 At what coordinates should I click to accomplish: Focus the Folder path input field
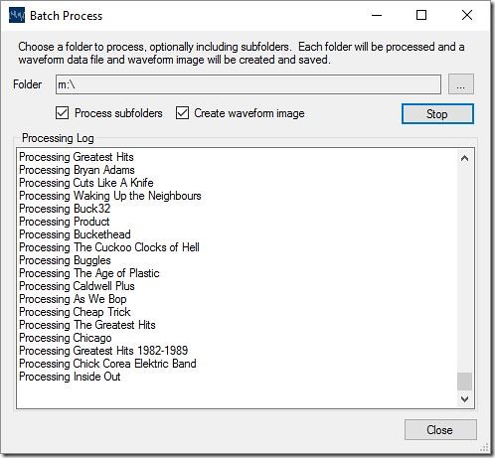point(248,84)
